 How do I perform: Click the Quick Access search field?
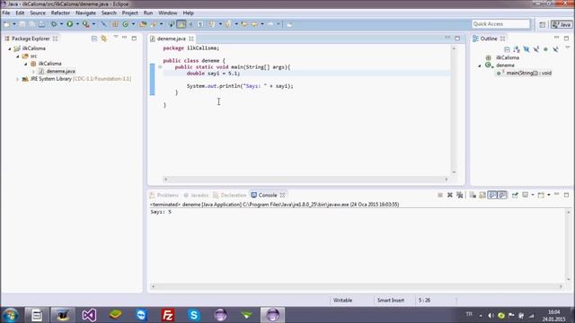pyautogui.click(x=501, y=24)
